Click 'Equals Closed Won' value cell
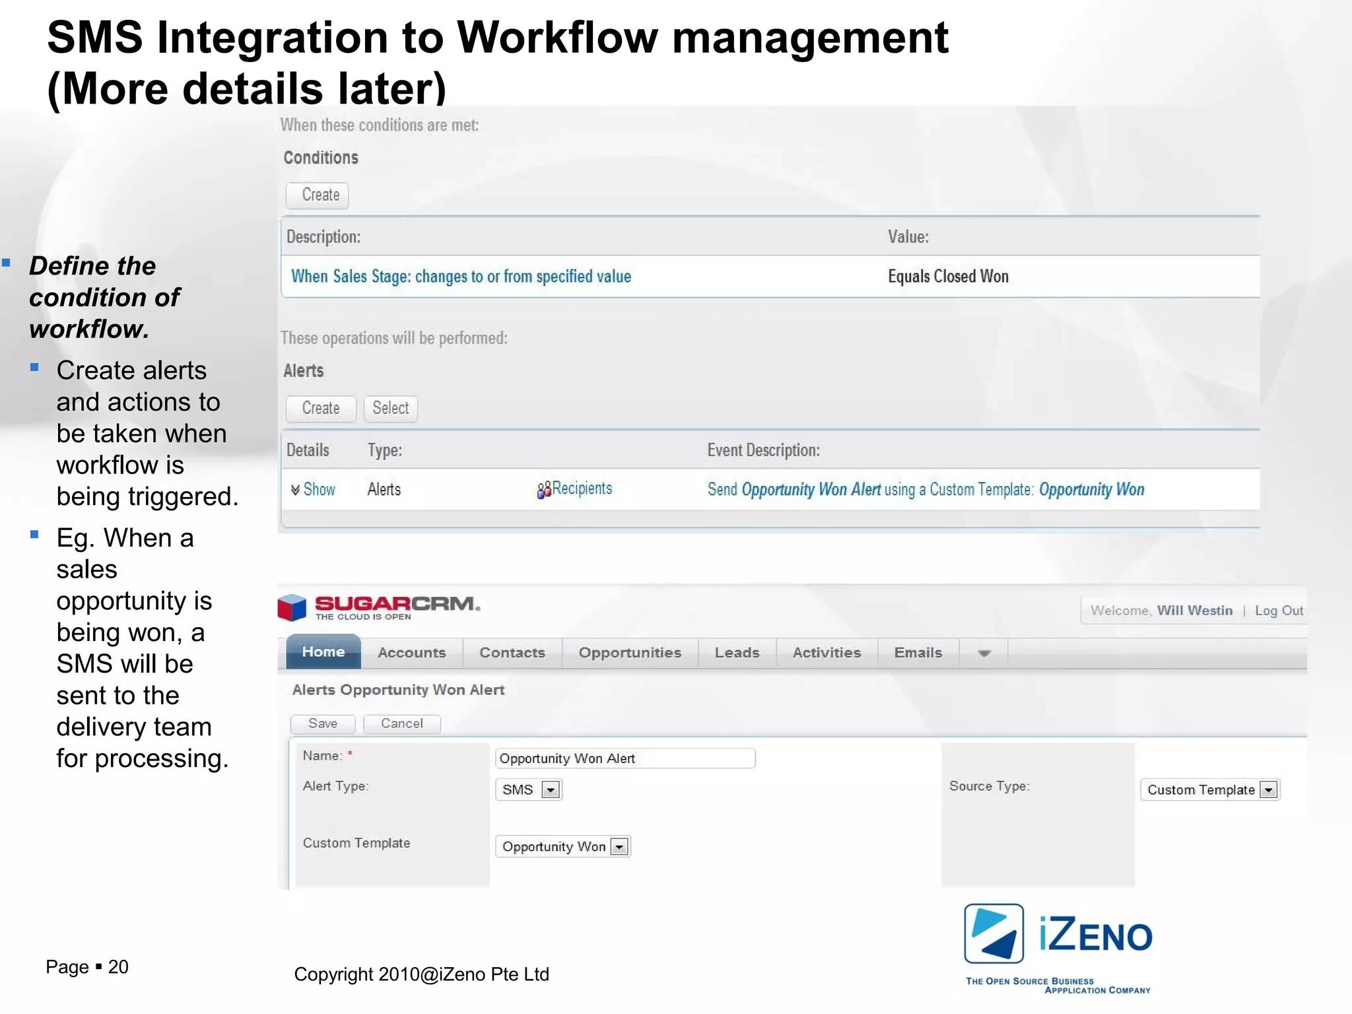The width and height of the screenshot is (1352, 1014). pos(948,277)
